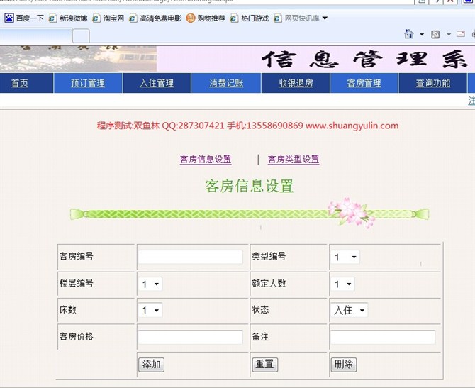
Task: Click the RSS feeds icon
Action: [435, 34]
